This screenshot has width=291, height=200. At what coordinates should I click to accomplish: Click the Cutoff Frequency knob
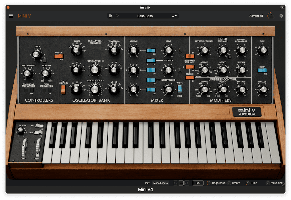click(205, 50)
